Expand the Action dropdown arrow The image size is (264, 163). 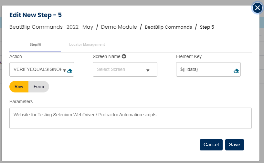64,71
